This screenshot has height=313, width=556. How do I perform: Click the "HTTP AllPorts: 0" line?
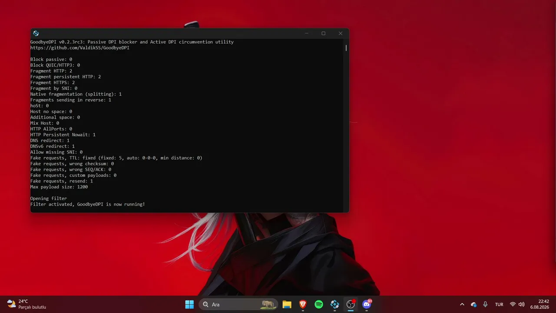pos(51,129)
